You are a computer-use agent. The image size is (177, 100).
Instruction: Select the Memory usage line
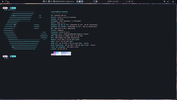click(65, 40)
